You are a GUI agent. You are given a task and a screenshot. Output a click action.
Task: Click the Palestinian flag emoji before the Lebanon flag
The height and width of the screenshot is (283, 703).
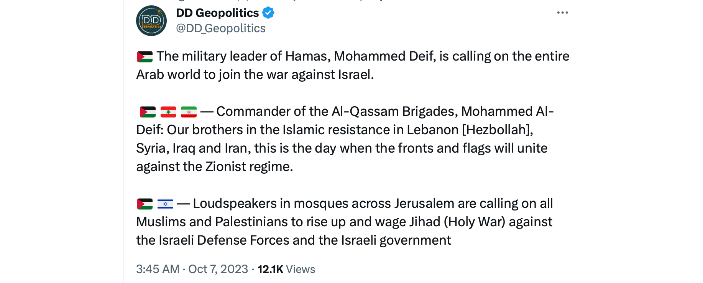click(x=148, y=112)
